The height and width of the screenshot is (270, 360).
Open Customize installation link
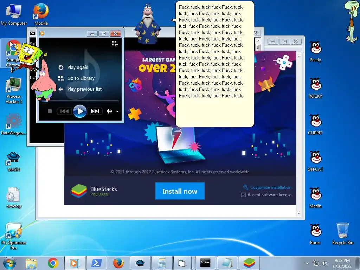(x=271, y=187)
